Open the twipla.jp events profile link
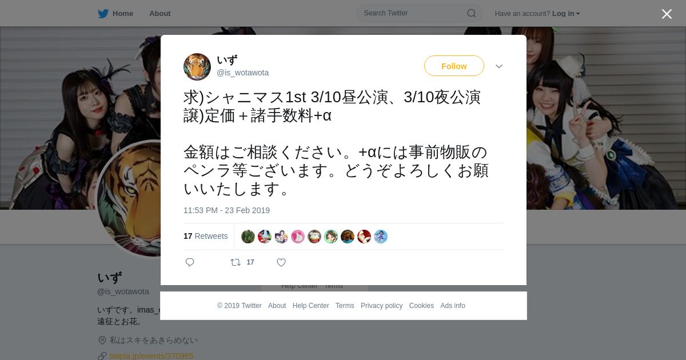The image size is (686, 360). (x=151, y=356)
